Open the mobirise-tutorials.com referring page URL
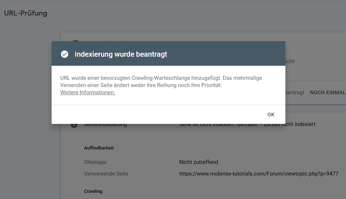This screenshot has height=199, width=346. 259,174
